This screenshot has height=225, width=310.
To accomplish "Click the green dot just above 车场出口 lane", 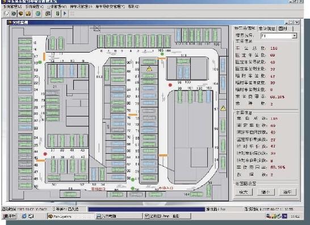I will click(x=133, y=179).
